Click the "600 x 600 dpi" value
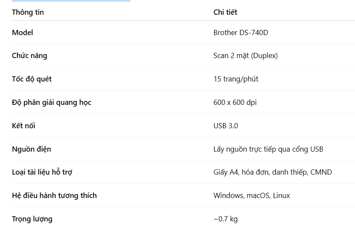This screenshot has width=355, height=237. (x=235, y=102)
